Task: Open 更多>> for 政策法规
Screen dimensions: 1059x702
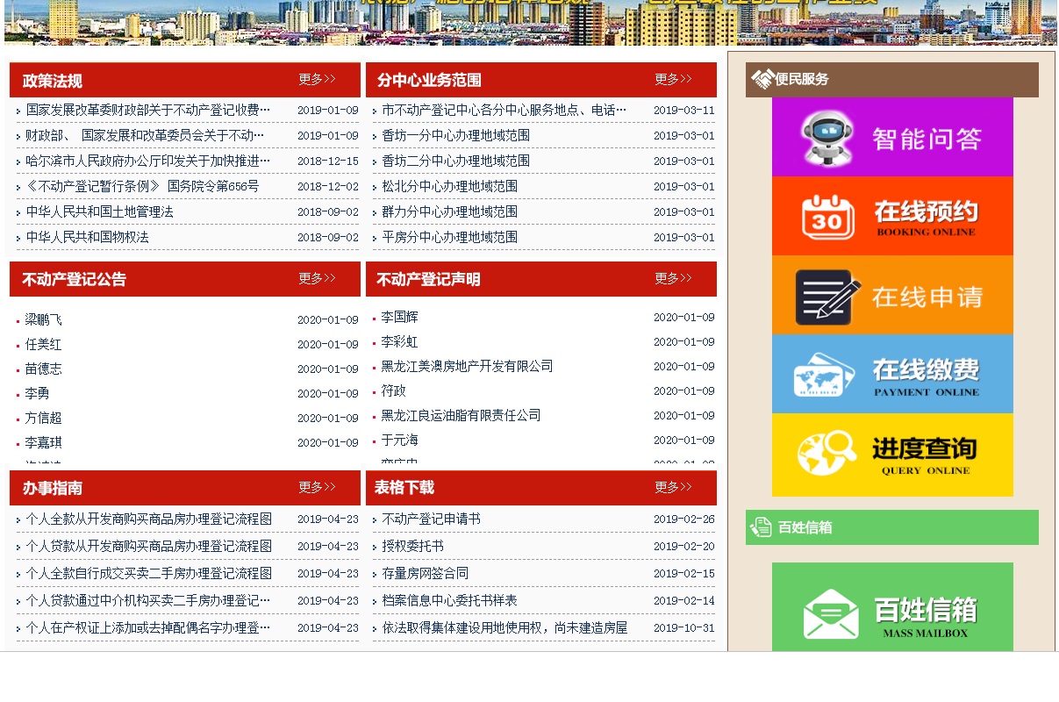Action: coord(317,79)
